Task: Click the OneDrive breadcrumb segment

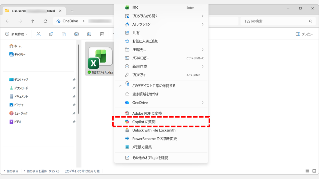Action: (x=70, y=21)
